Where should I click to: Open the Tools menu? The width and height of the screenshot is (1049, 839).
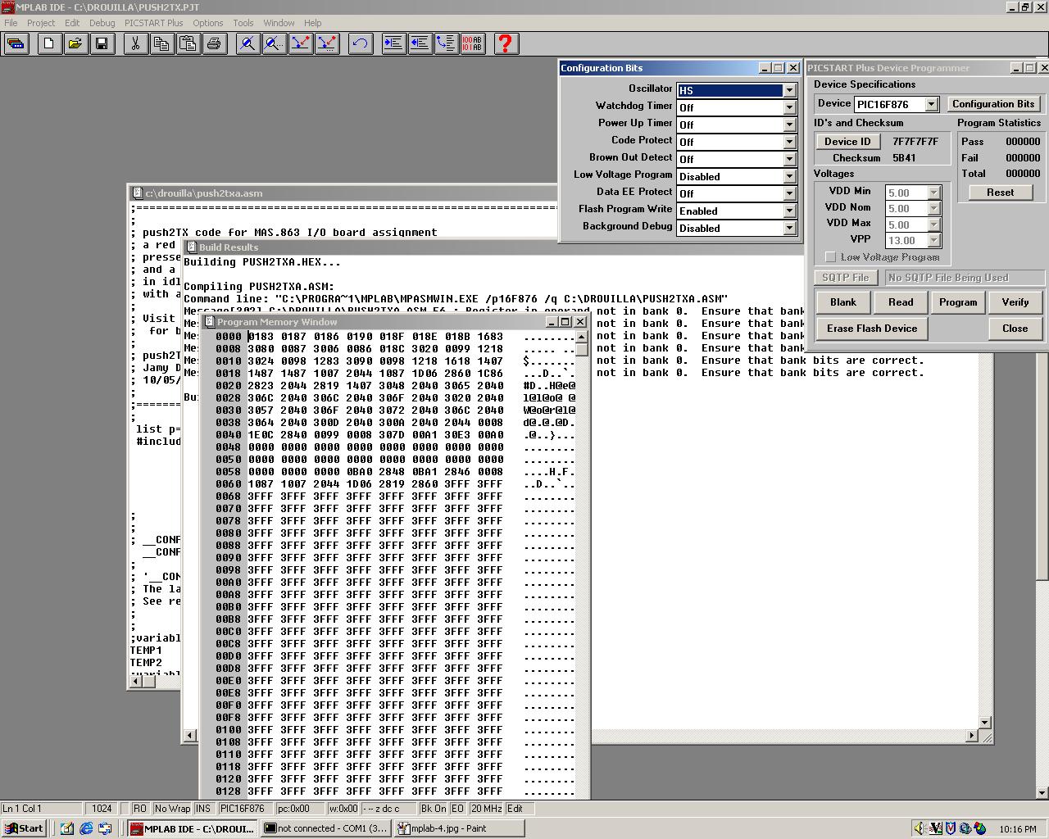click(243, 23)
